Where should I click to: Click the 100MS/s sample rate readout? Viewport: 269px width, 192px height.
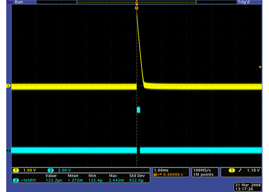pyautogui.click(x=204, y=170)
